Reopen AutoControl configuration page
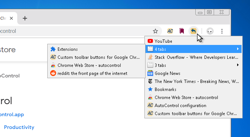Viewport: 250px width, 137px height. coord(194,105)
